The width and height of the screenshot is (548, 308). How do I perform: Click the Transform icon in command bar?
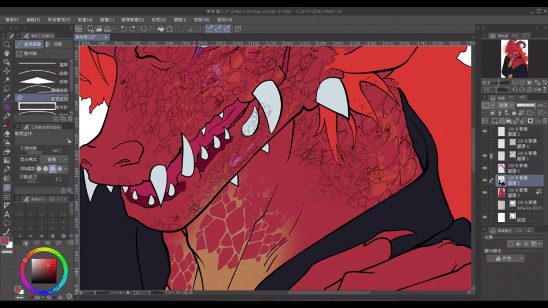(x=170, y=29)
